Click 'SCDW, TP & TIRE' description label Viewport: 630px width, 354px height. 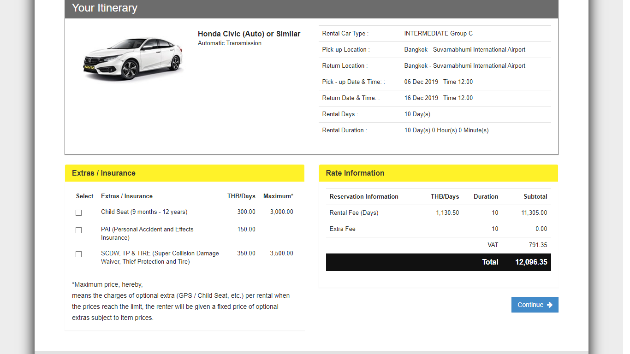(x=160, y=257)
